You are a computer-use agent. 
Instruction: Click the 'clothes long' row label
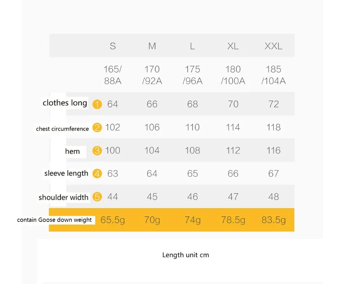pos(65,103)
